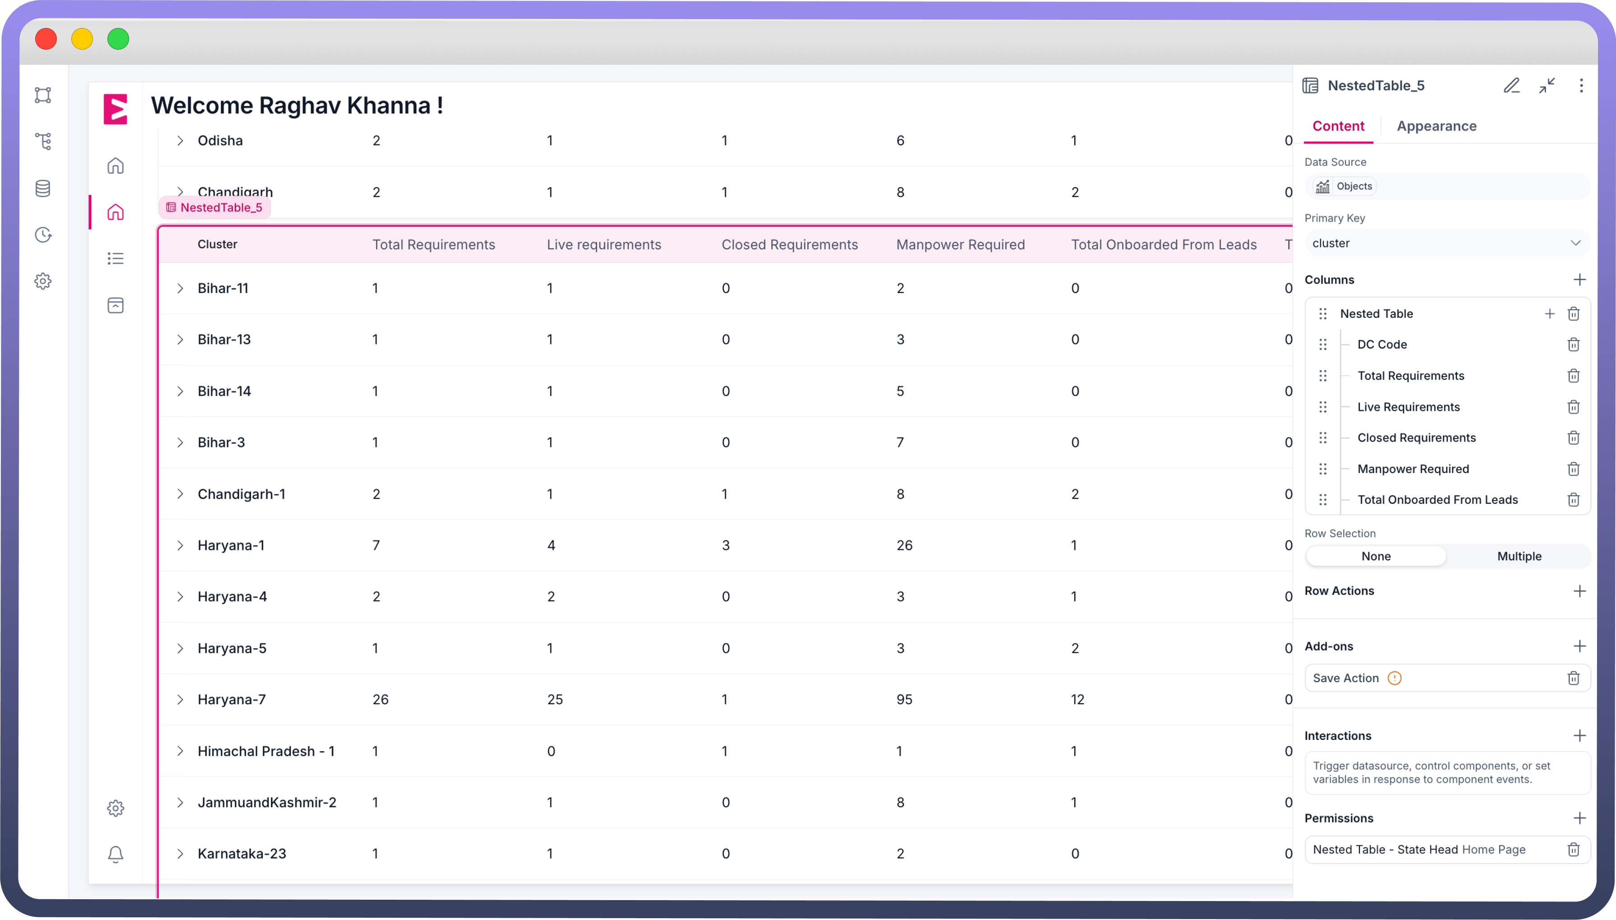Image resolution: width=1616 pixels, height=920 pixels.
Task: Click the tree structure icon in left rail
Action: pos(42,142)
